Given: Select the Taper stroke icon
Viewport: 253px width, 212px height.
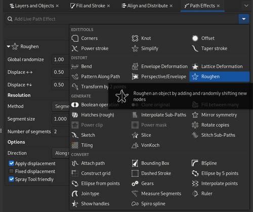Looking at the screenshot, I should (195, 49).
